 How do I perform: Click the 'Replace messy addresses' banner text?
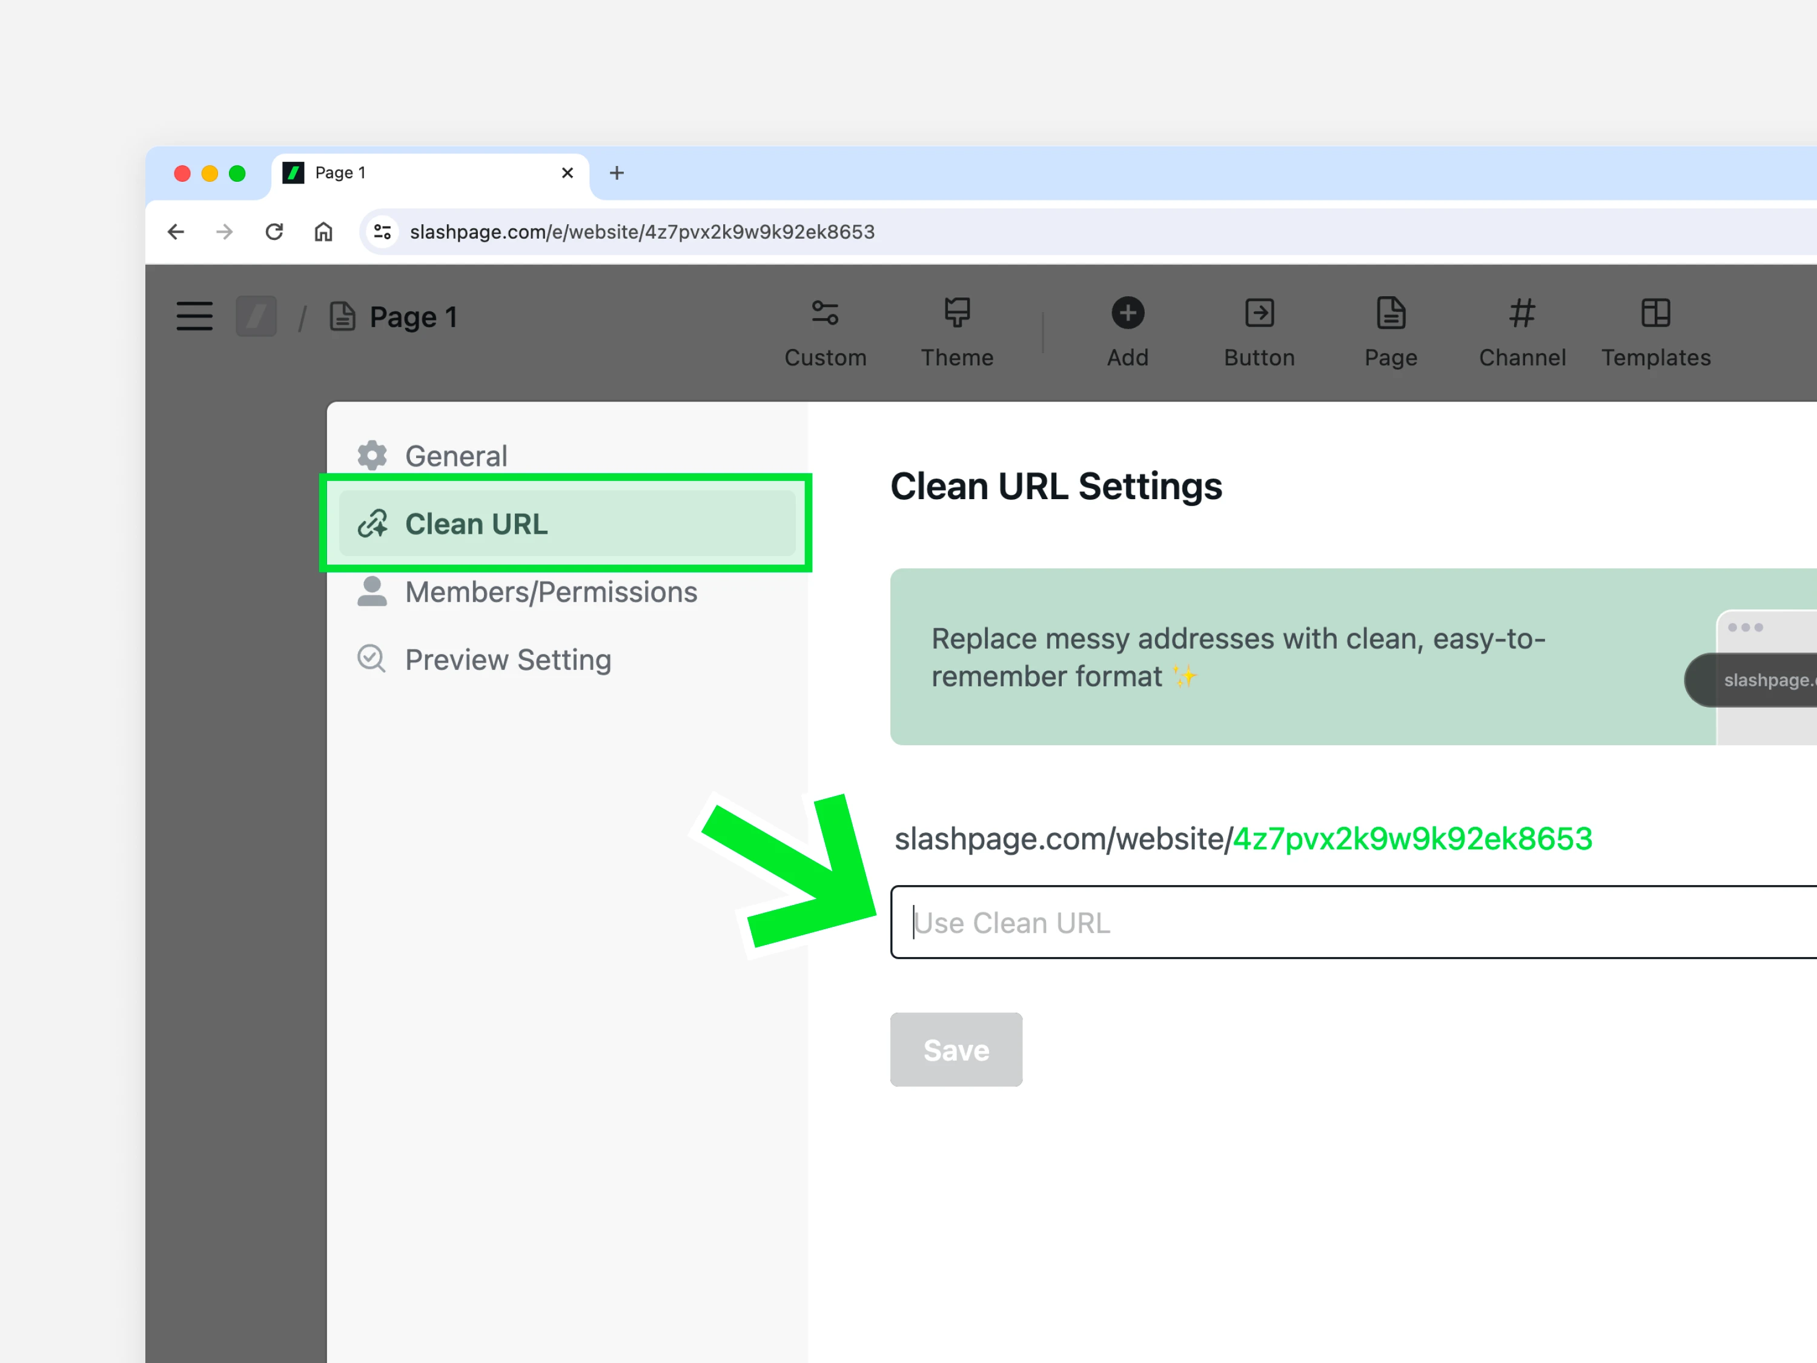1239,657
